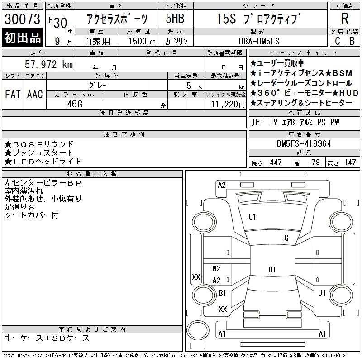362x362 pixels.
Task: Click the inspector remark "足廻りS"
Action: pyautogui.click(x=19, y=207)
